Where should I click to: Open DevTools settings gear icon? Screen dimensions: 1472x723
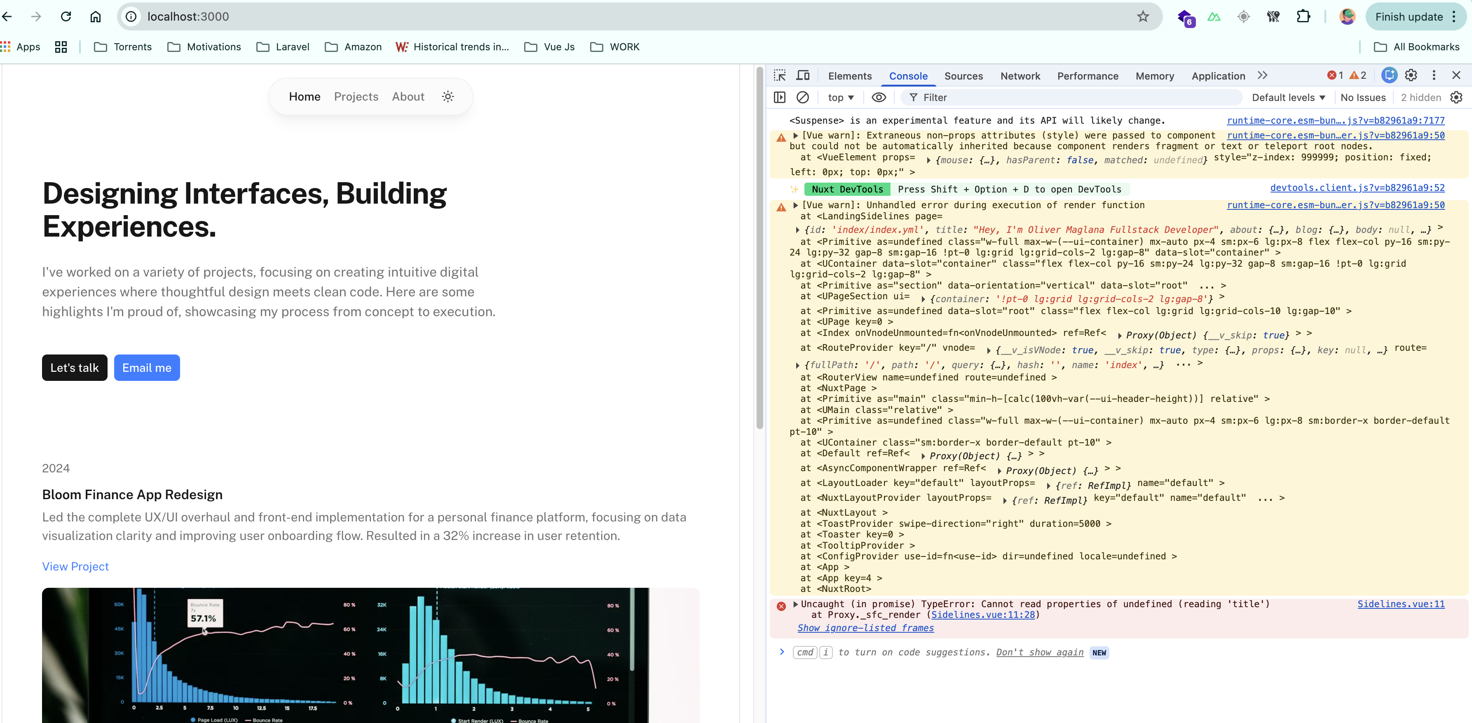click(x=1411, y=75)
